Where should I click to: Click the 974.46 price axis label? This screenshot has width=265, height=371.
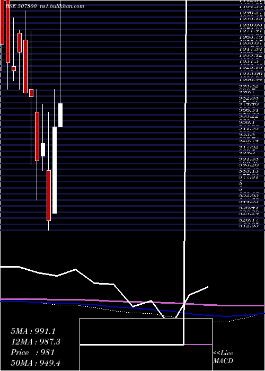pos(249,104)
